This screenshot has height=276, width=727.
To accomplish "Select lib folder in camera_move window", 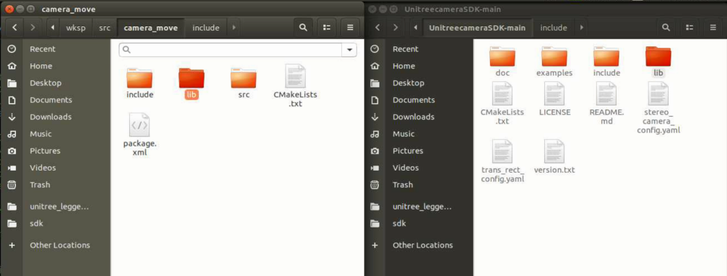I will click(192, 83).
